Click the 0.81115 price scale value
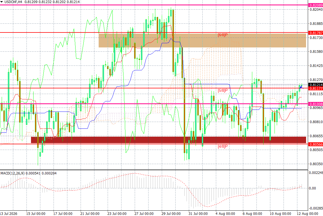This screenshot has width=323, height=216. pyautogui.click(x=316, y=94)
